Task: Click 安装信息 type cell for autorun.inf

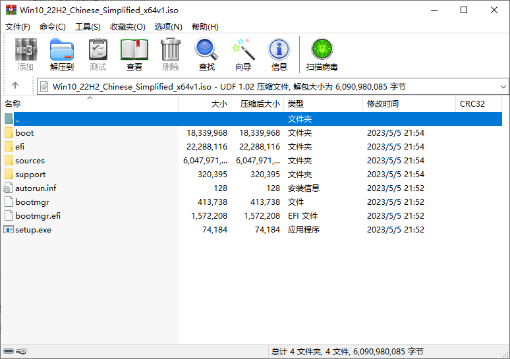Action: (x=304, y=188)
